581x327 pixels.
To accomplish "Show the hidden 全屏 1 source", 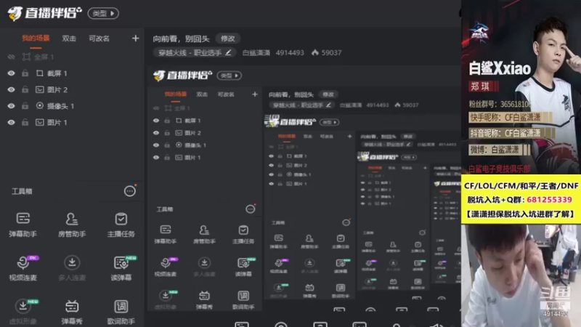I will (11, 57).
